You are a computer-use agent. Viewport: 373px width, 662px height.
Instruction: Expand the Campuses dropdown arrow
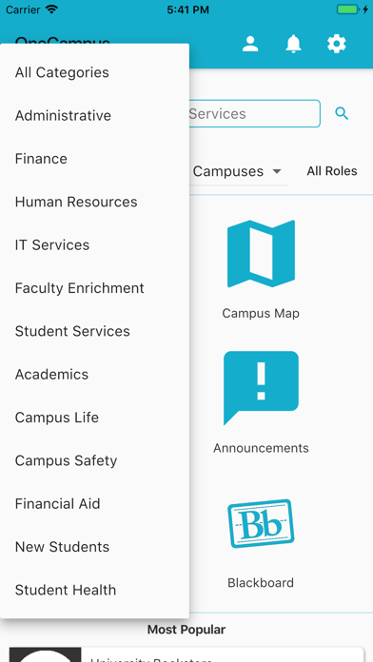click(277, 171)
